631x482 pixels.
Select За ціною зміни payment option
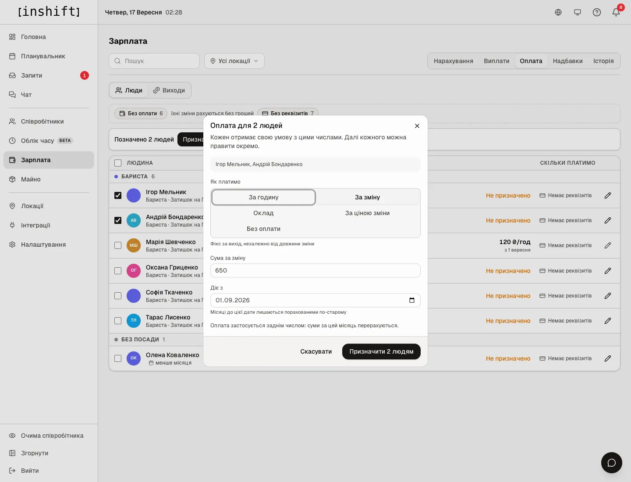coord(367,213)
